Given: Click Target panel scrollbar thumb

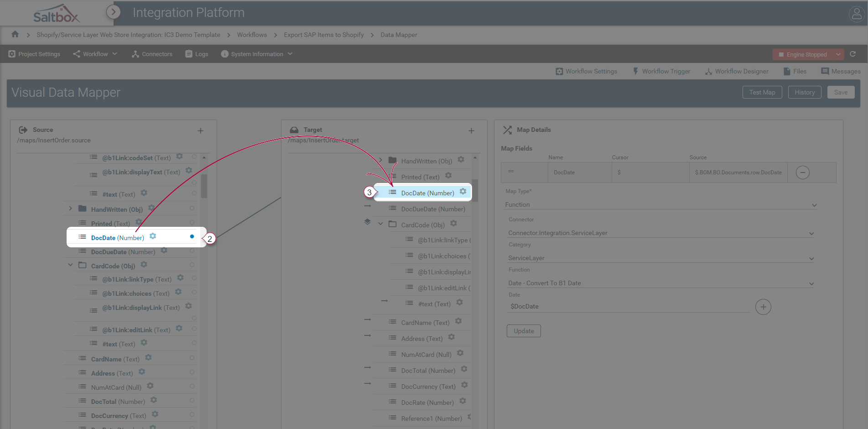Looking at the screenshot, I should 475,190.
